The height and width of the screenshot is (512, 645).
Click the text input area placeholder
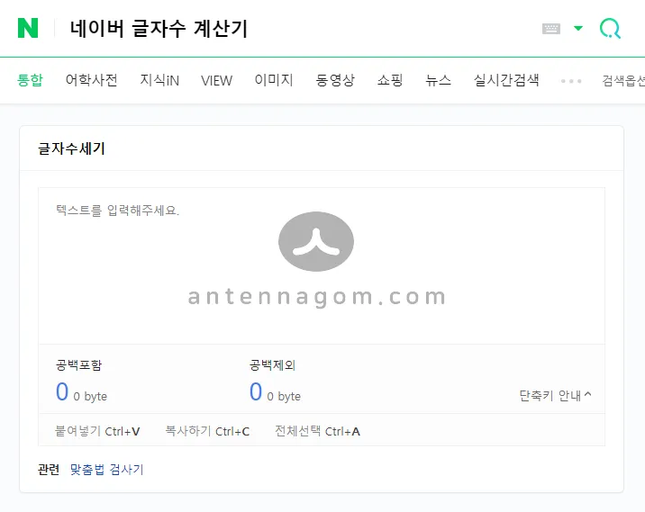(118, 211)
